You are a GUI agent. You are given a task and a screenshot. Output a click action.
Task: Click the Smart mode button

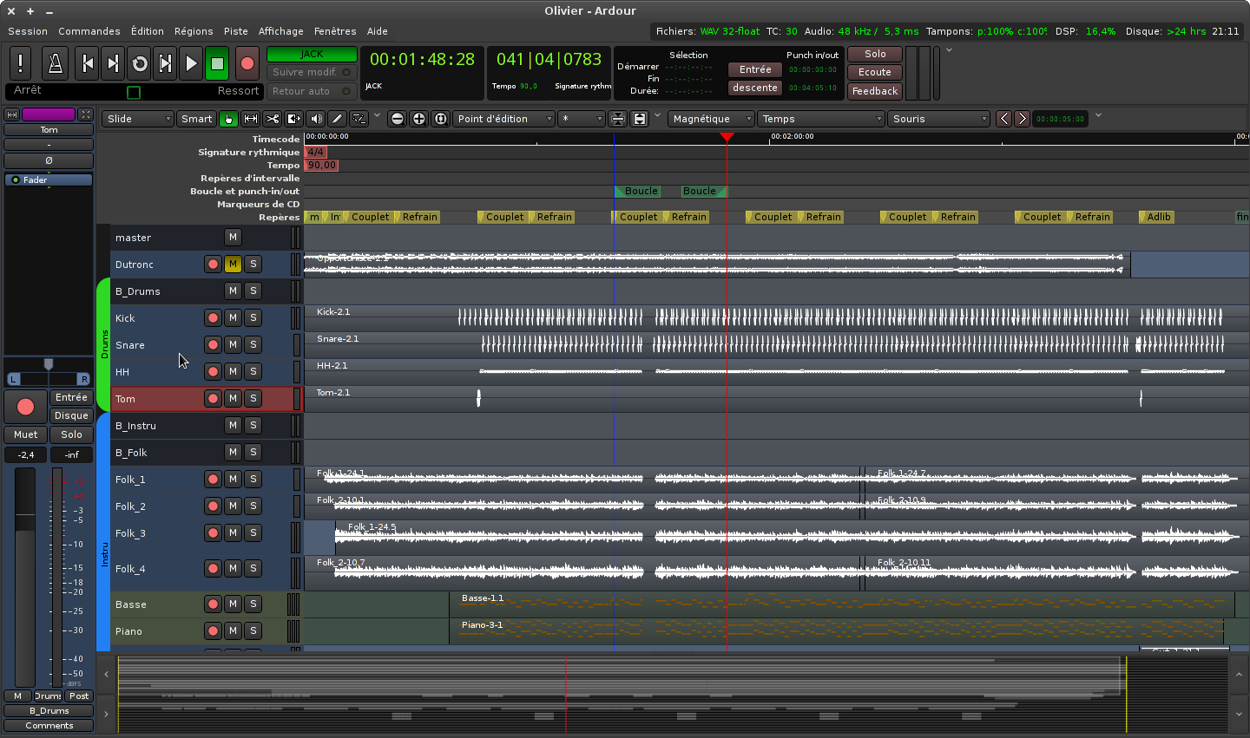coord(196,119)
